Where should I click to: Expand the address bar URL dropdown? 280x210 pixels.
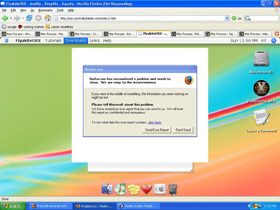tap(227, 18)
